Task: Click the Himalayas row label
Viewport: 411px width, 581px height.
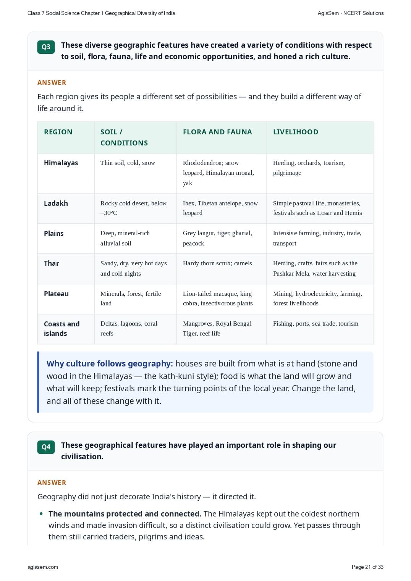Action: coord(61,163)
